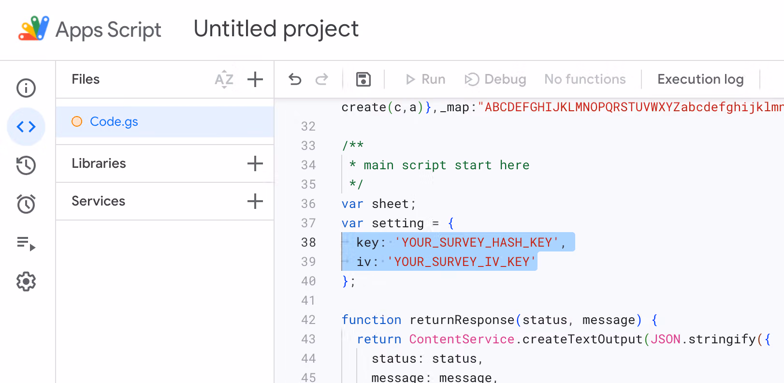Viewport: 784px width, 383px height.
Task: Select the Code.gs file
Action: (165, 121)
